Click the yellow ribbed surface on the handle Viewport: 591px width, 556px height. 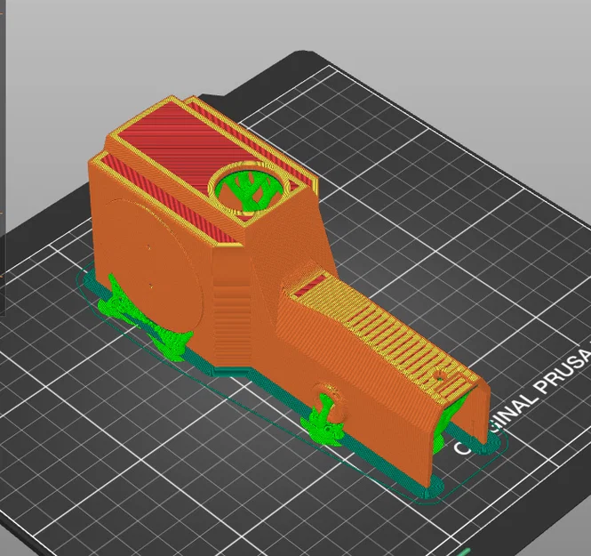pos(385,335)
